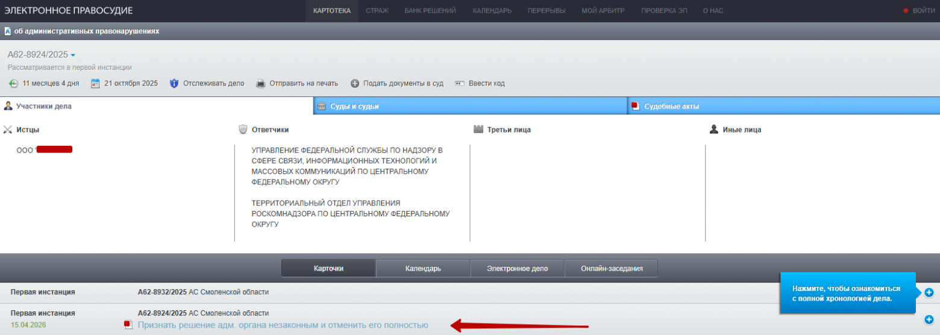940x335 pixels.
Task: Click the Третьи лица icon
Action: [479, 130]
